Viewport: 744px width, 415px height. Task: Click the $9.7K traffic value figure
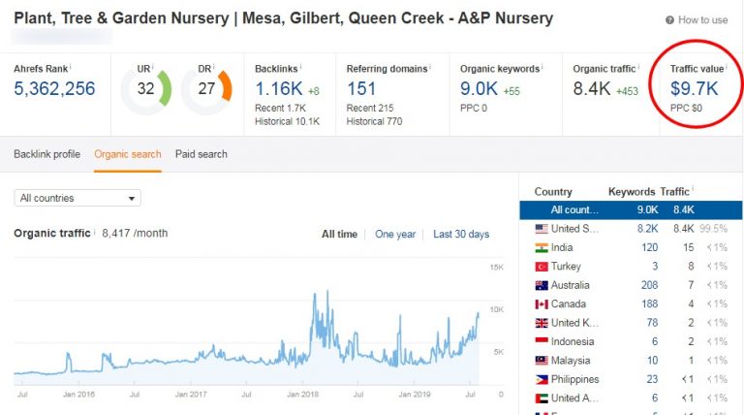(x=694, y=88)
